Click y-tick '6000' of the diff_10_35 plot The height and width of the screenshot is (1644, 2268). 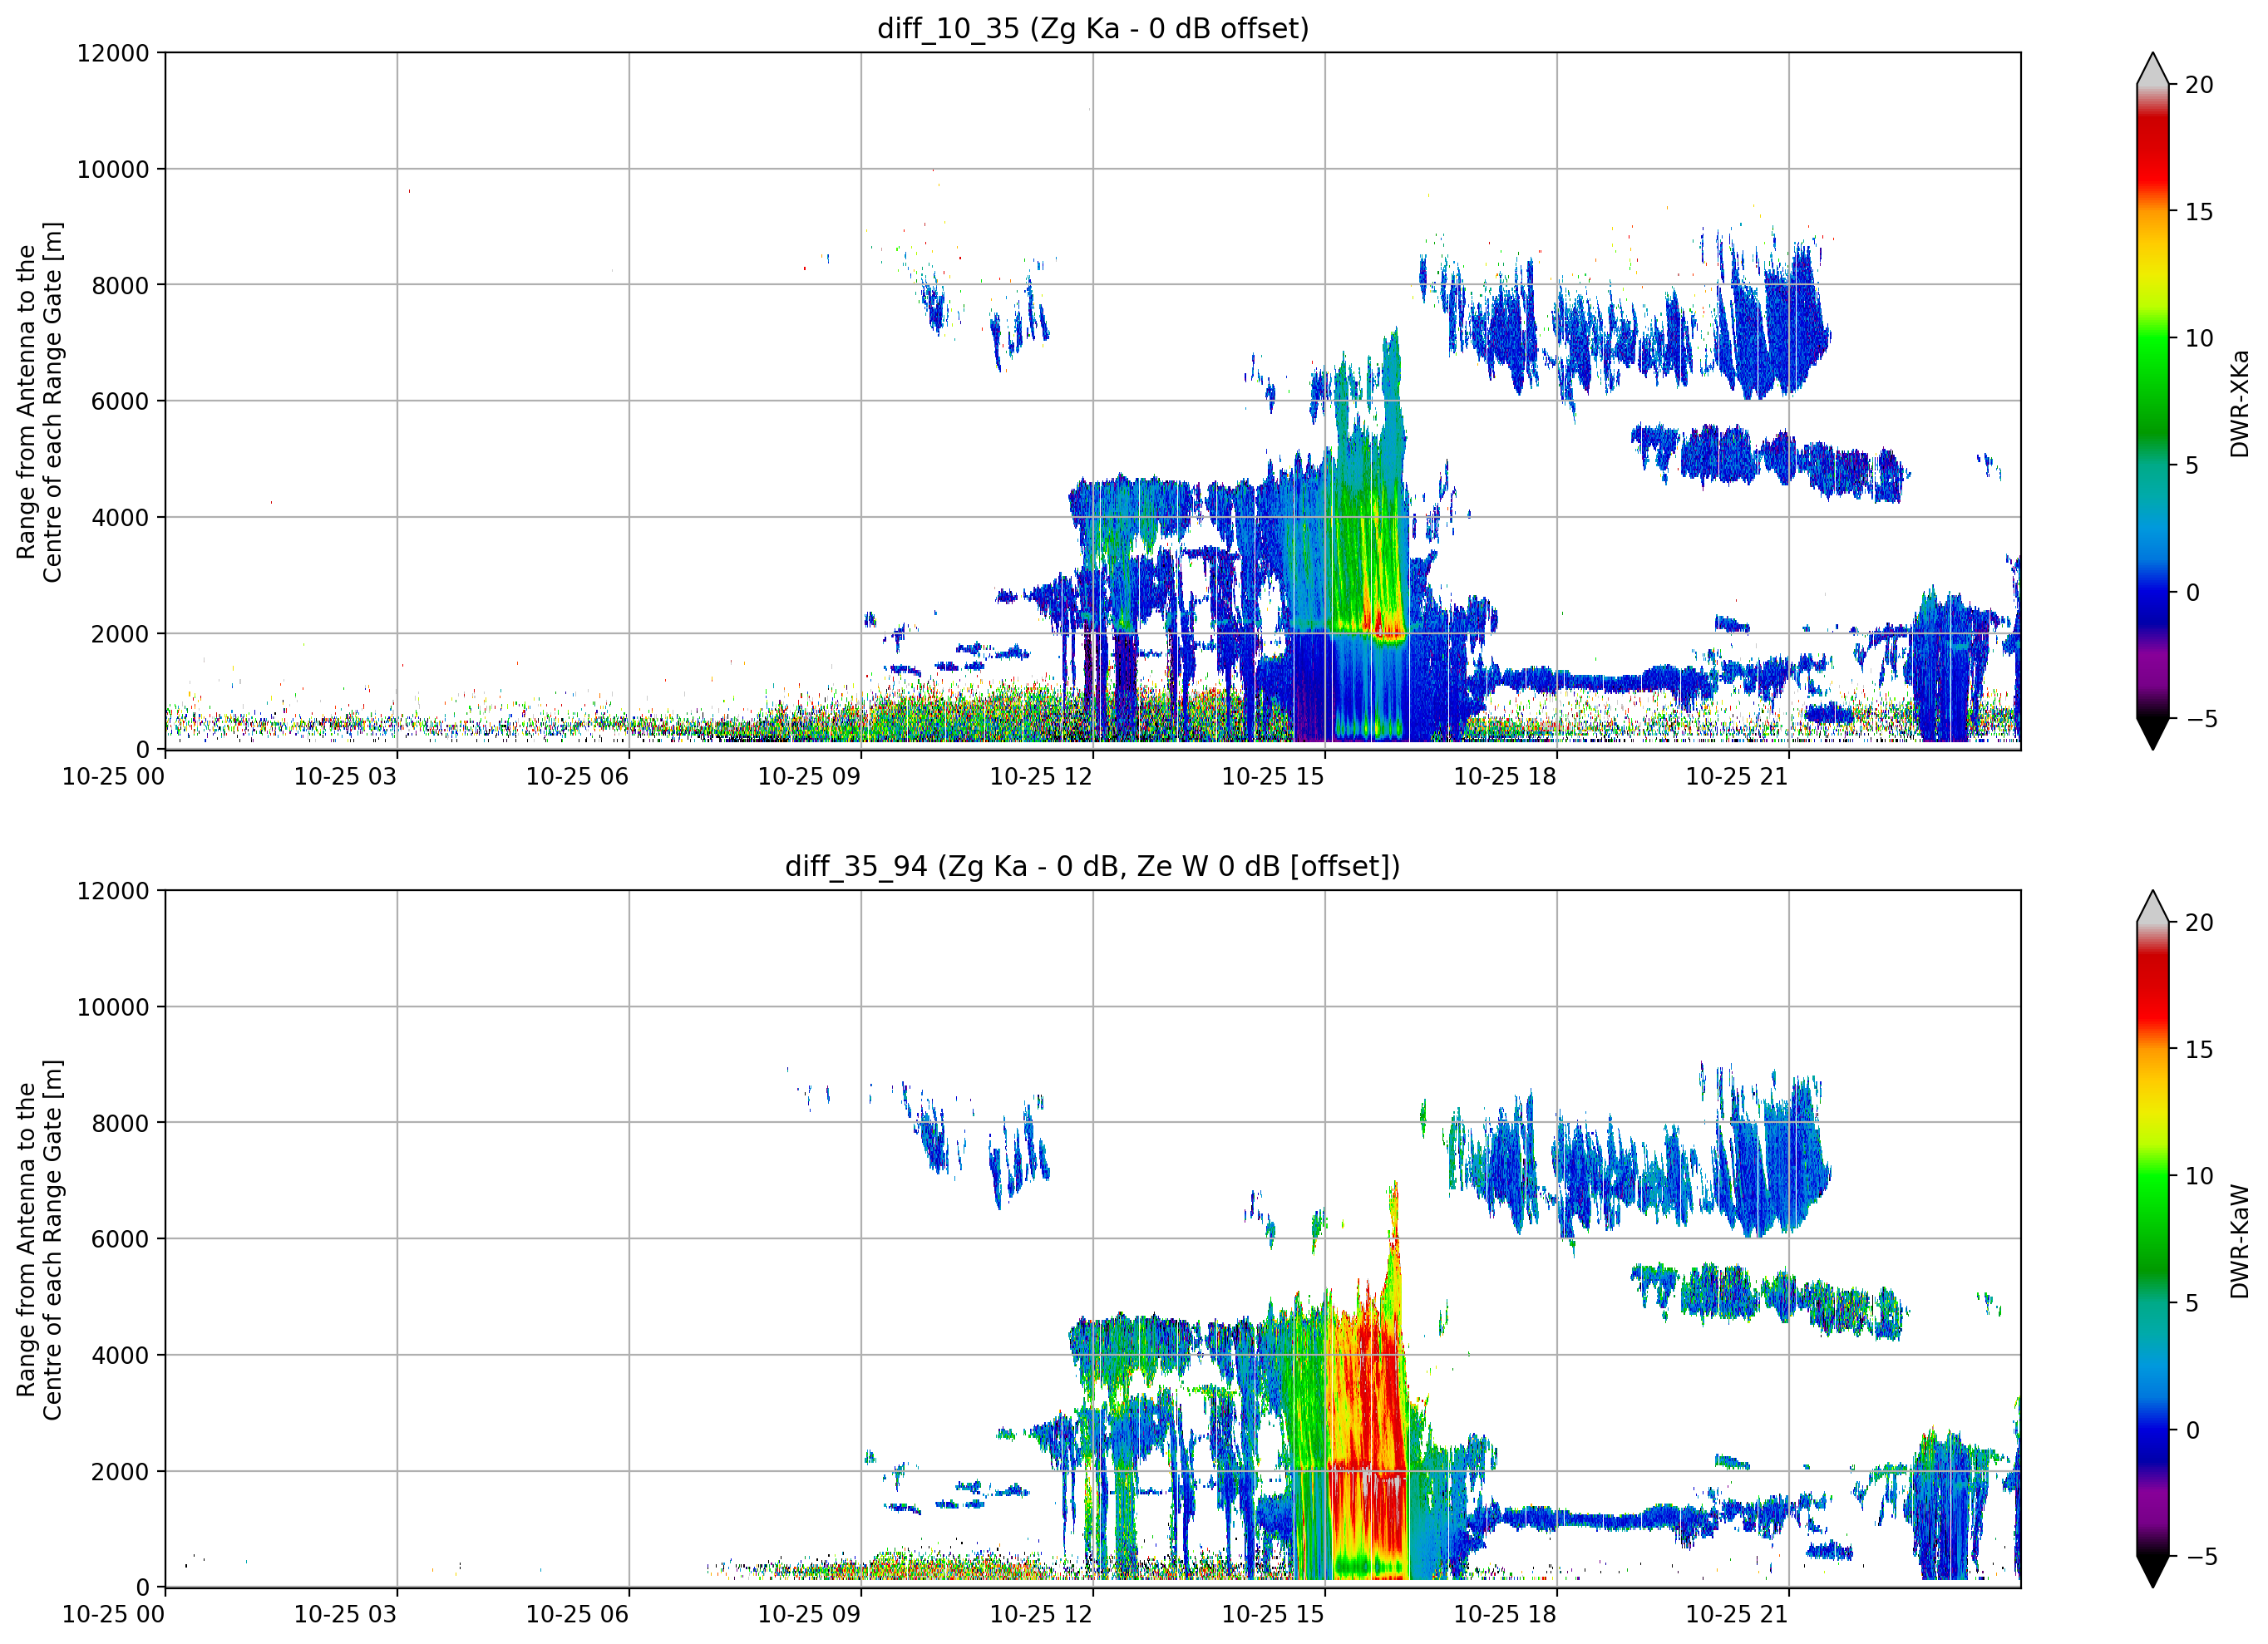pos(120,401)
